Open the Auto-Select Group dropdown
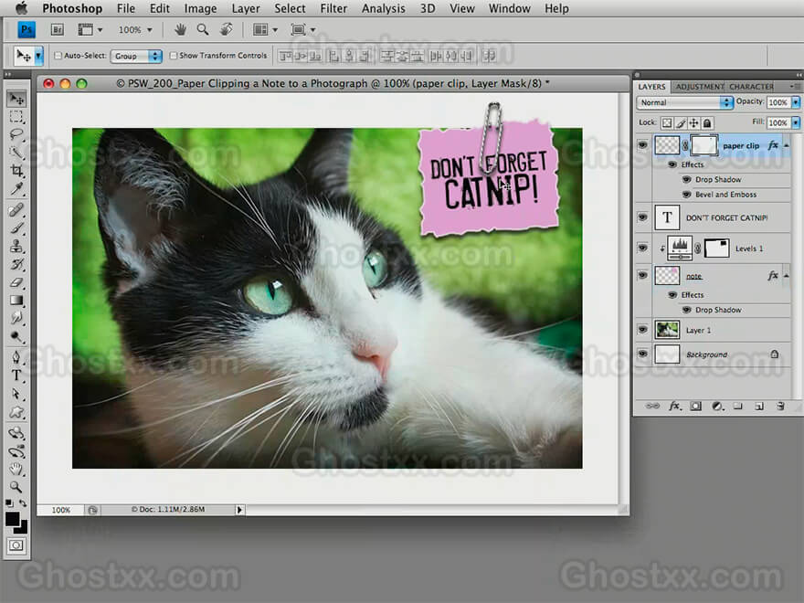 [136, 56]
